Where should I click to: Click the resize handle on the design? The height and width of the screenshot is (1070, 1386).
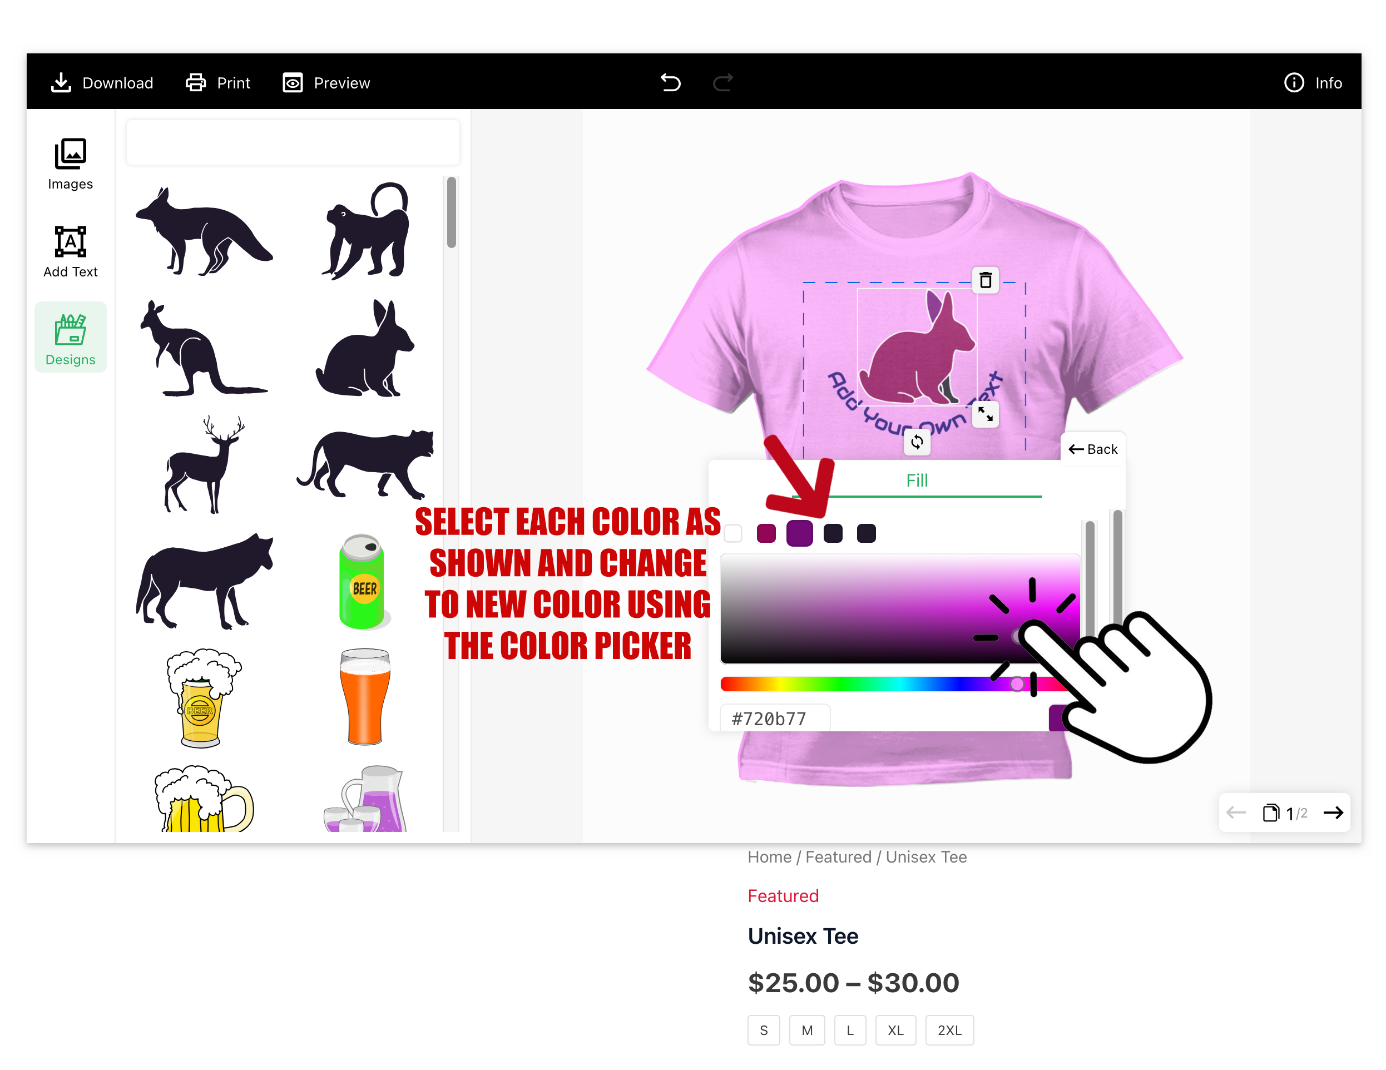click(x=986, y=414)
